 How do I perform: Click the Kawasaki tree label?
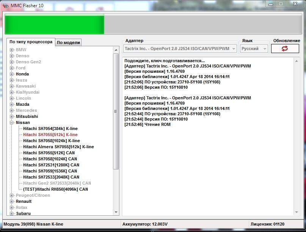26,86
